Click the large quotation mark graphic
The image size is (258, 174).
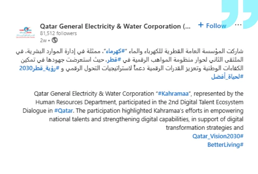(x=239, y=15)
